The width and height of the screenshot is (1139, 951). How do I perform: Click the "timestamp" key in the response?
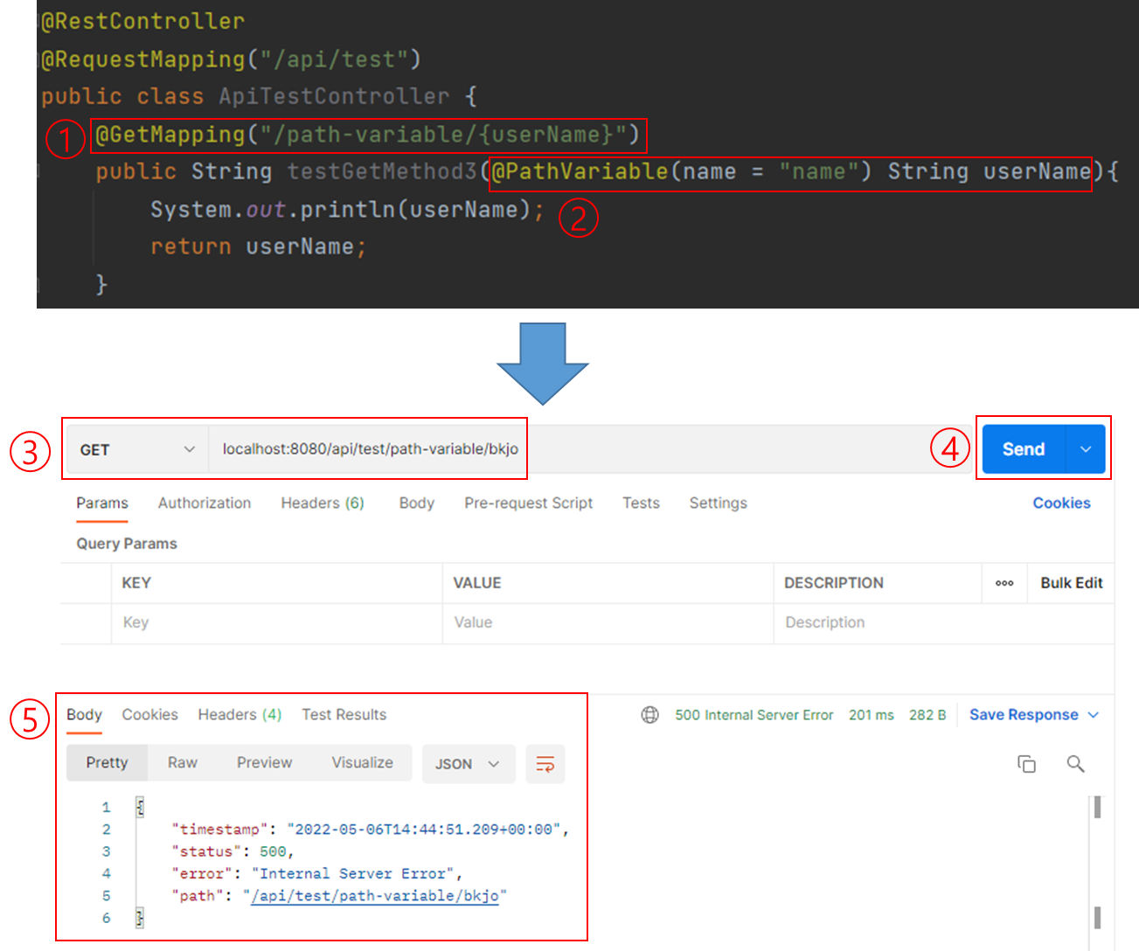(x=220, y=830)
